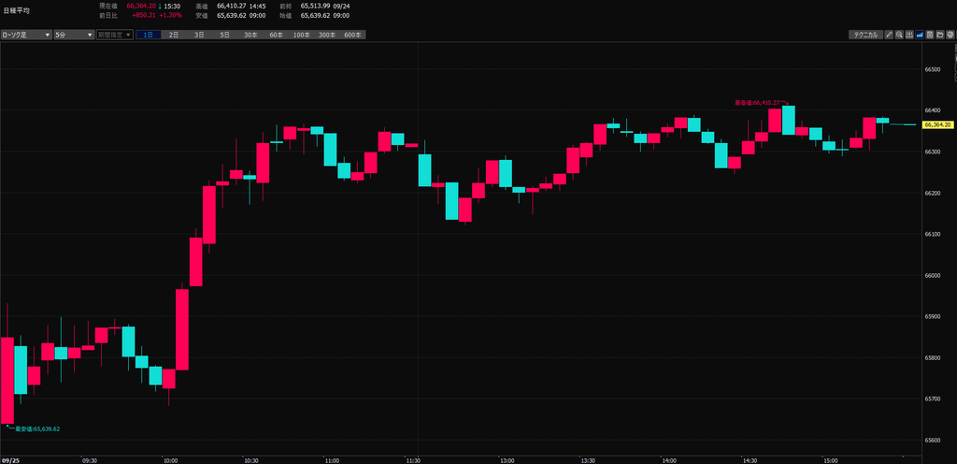The image size is (957, 464).
Task: Open the 期間指定 period dropdown
Action: click(115, 36)
